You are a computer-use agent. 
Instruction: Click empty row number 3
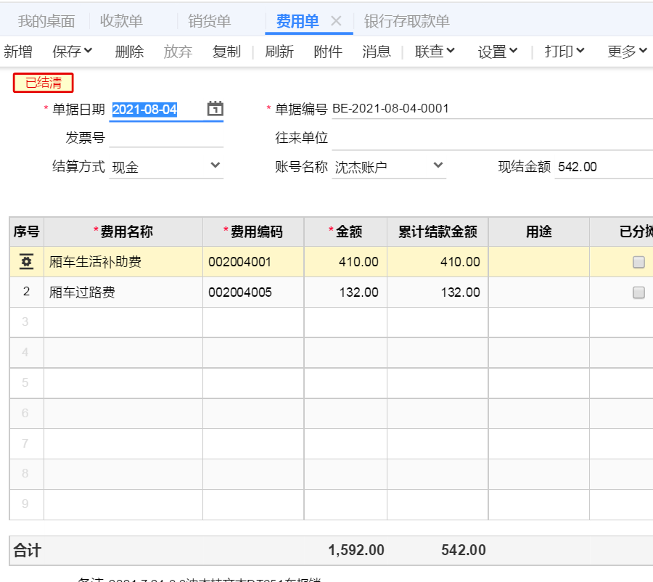coord(26,322)
